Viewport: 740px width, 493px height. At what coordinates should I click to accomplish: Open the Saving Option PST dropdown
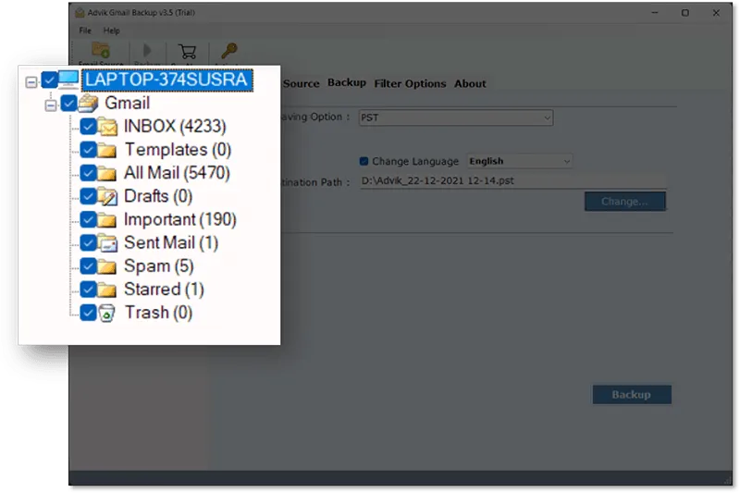pyautogui.click(x=456, y=117)
